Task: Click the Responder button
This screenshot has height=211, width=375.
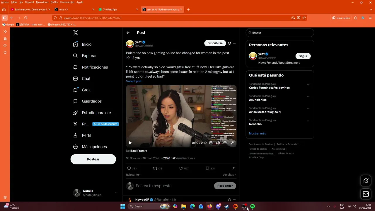Action: 225,186
